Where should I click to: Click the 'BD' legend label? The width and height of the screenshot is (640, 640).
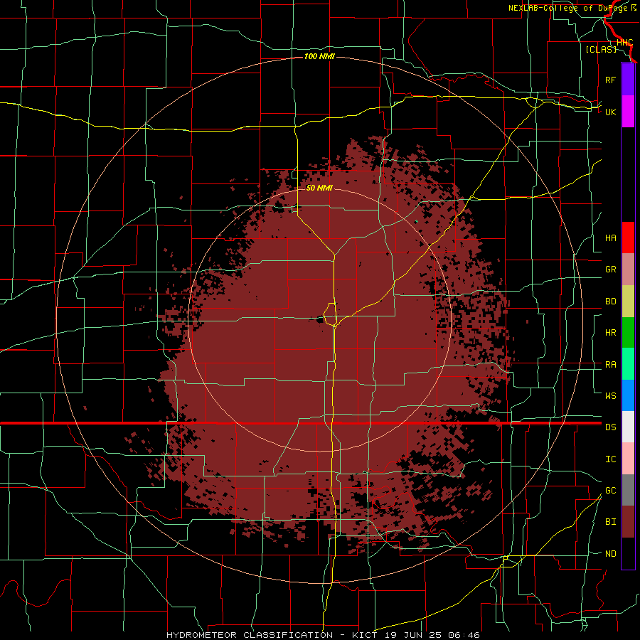point(610,302)
